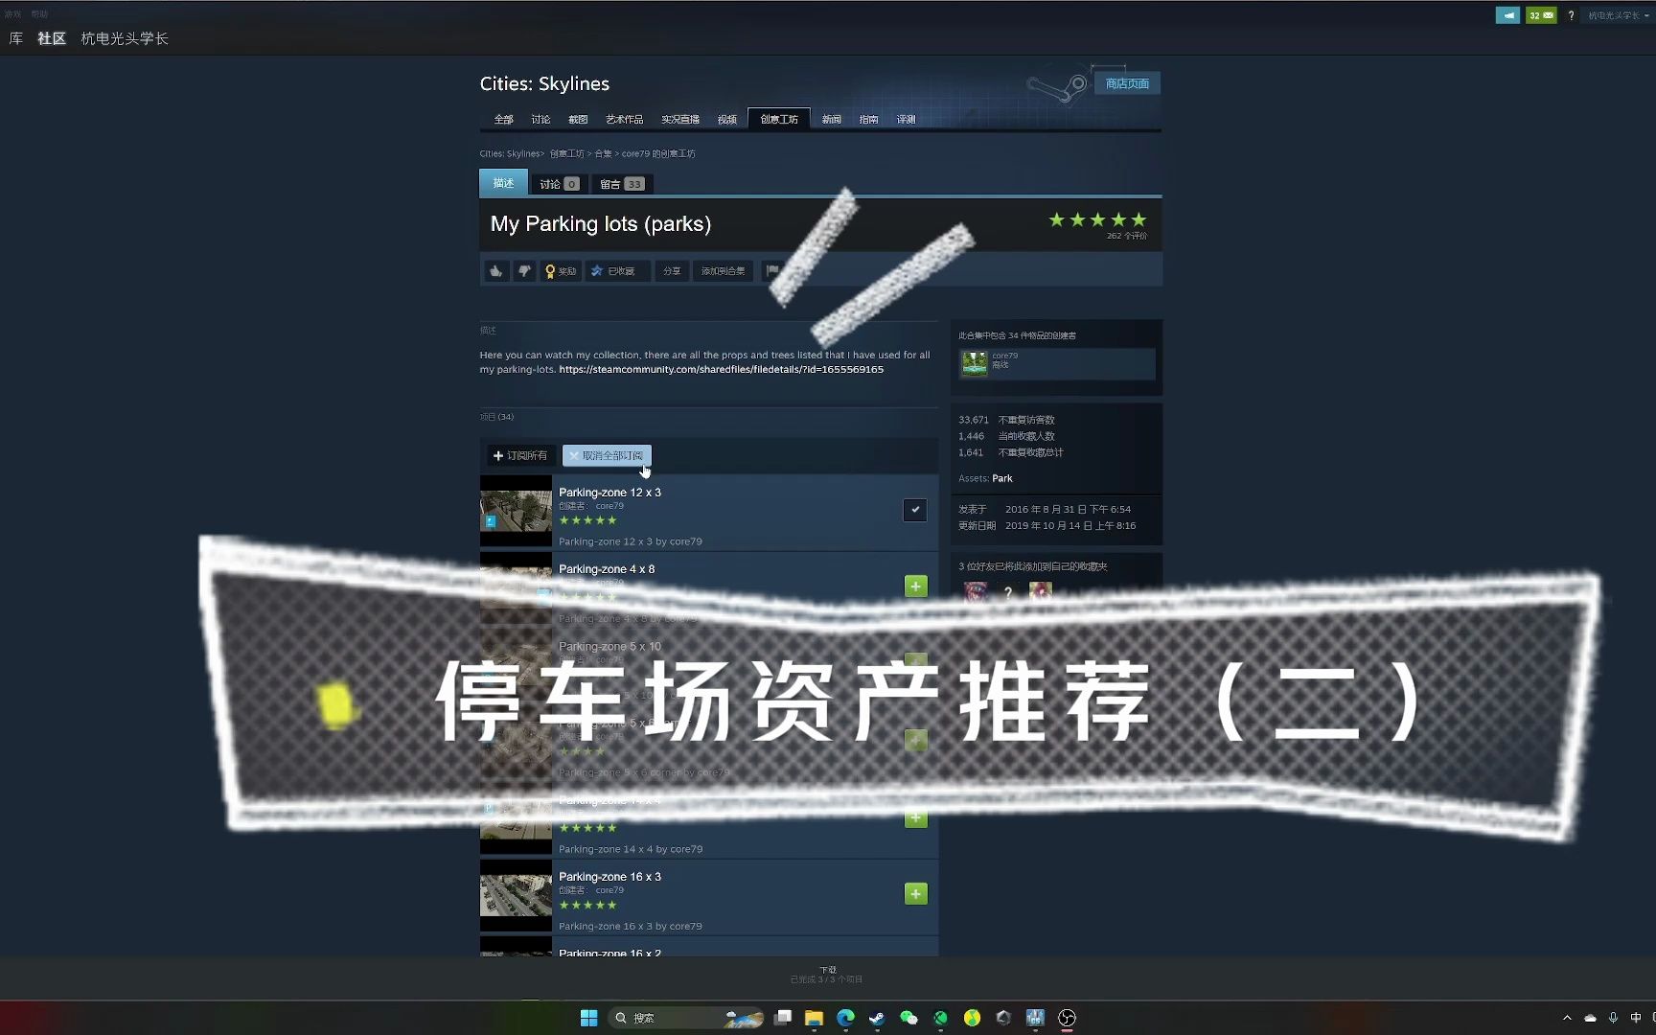Image resolution: width=1656 pixels, height=1035 pixels.
Task: Select the 创意工坊 workshop tab
Action: click(779, 119)
